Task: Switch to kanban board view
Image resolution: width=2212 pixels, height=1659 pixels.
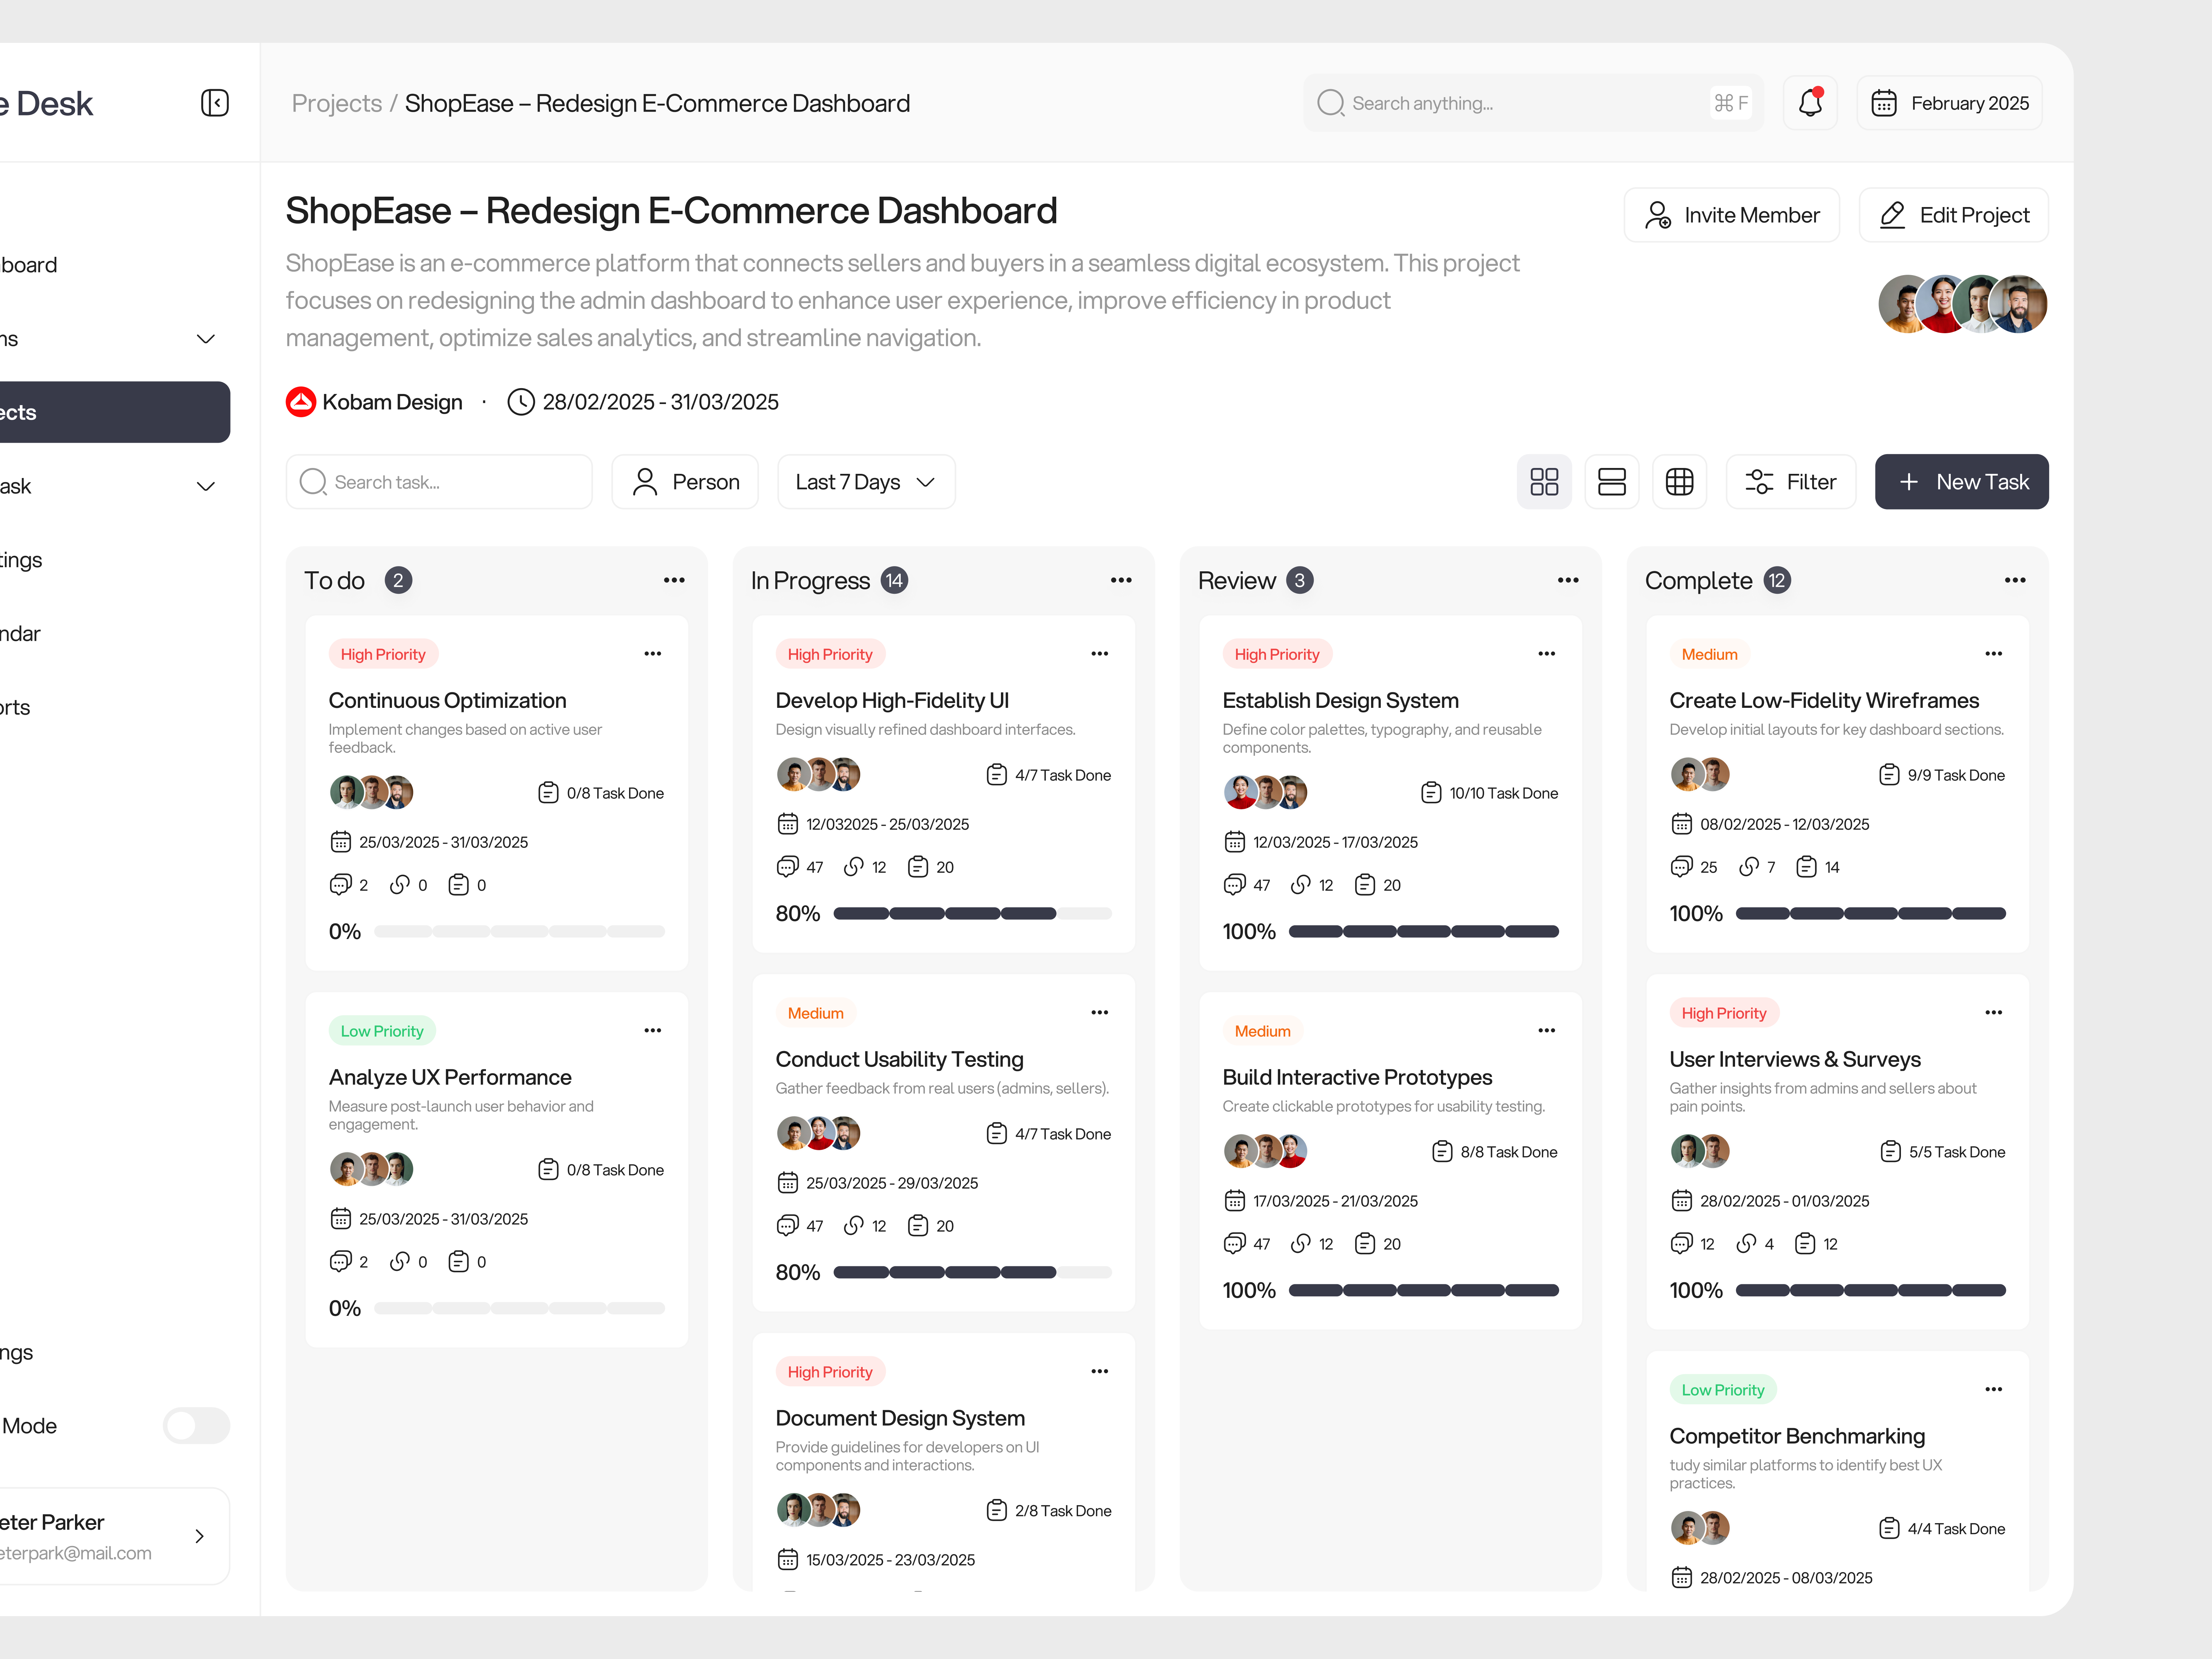Action: [1544, 481]
